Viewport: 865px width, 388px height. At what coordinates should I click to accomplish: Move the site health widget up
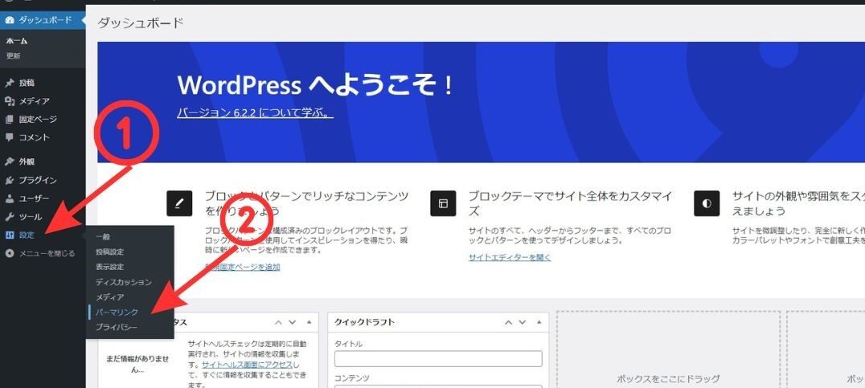pyautogui.click(x=279, y=322)
